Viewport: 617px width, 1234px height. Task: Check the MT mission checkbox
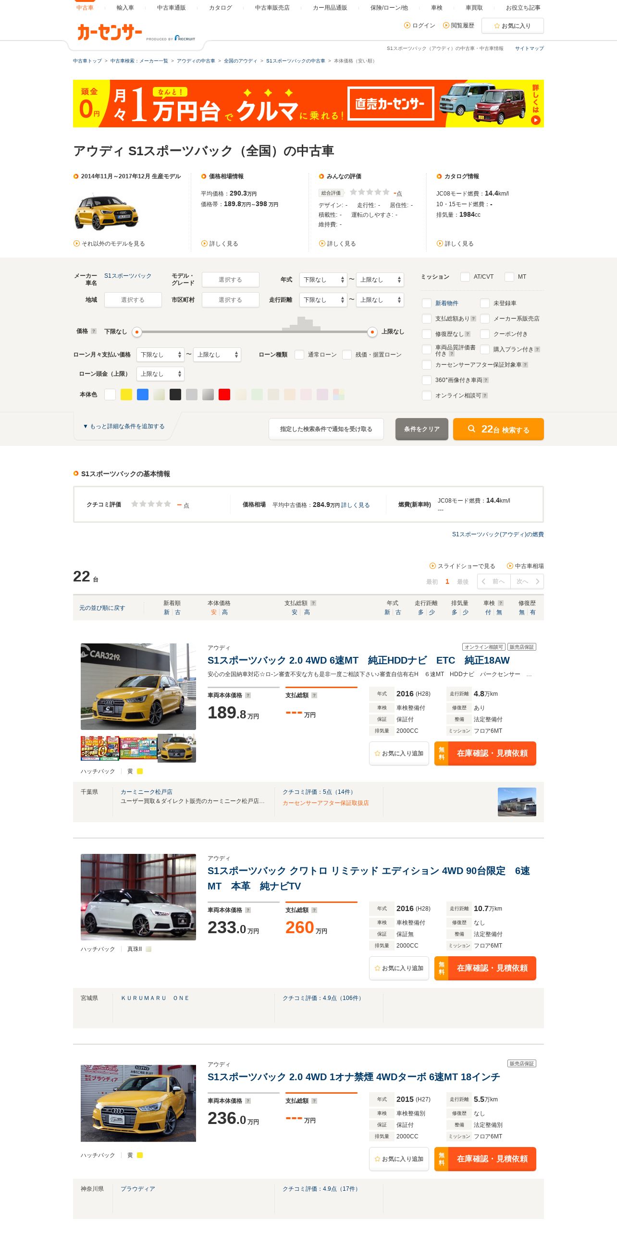[x=509, y=277]
